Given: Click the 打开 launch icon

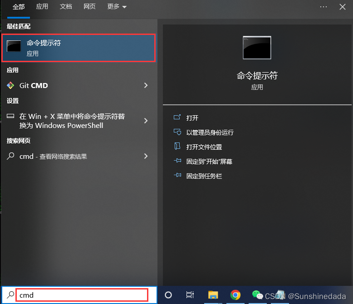Looking at the screenshot, I should [177, 117].
